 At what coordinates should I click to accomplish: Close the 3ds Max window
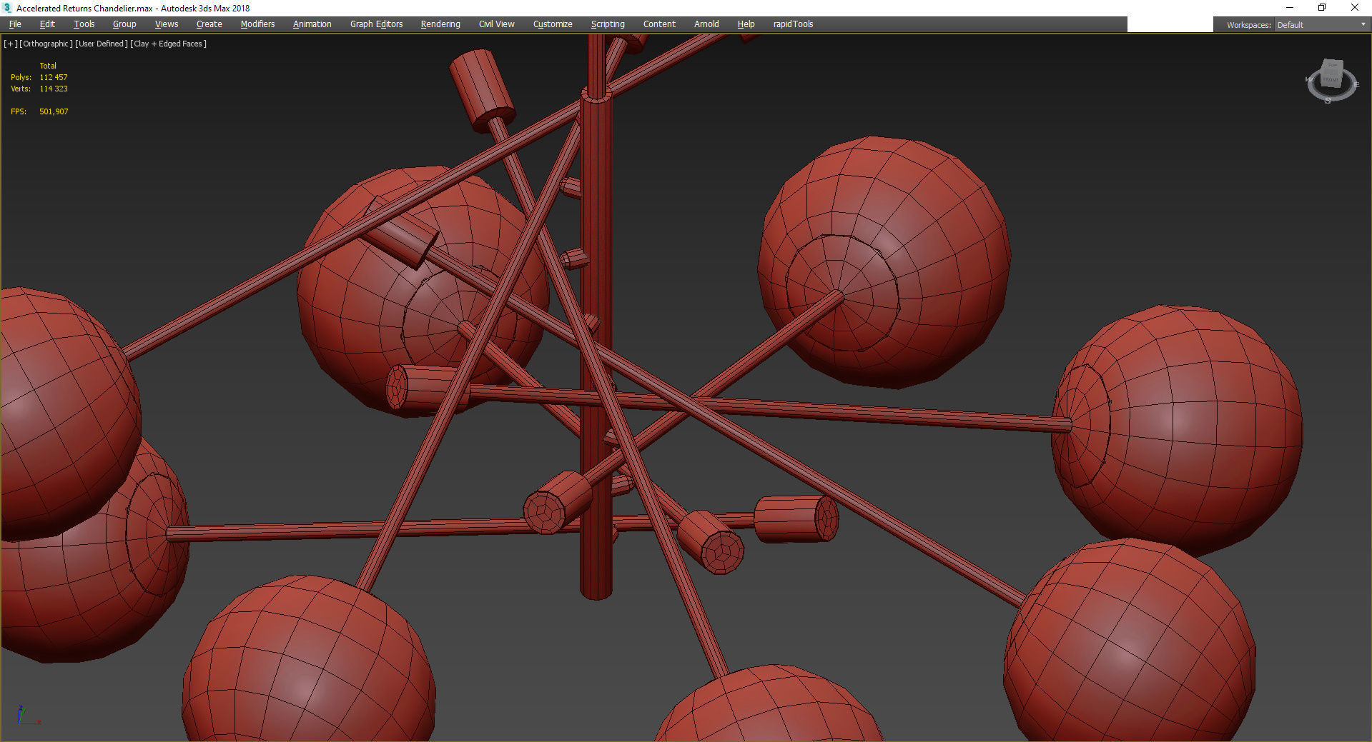click(1354, 8)
